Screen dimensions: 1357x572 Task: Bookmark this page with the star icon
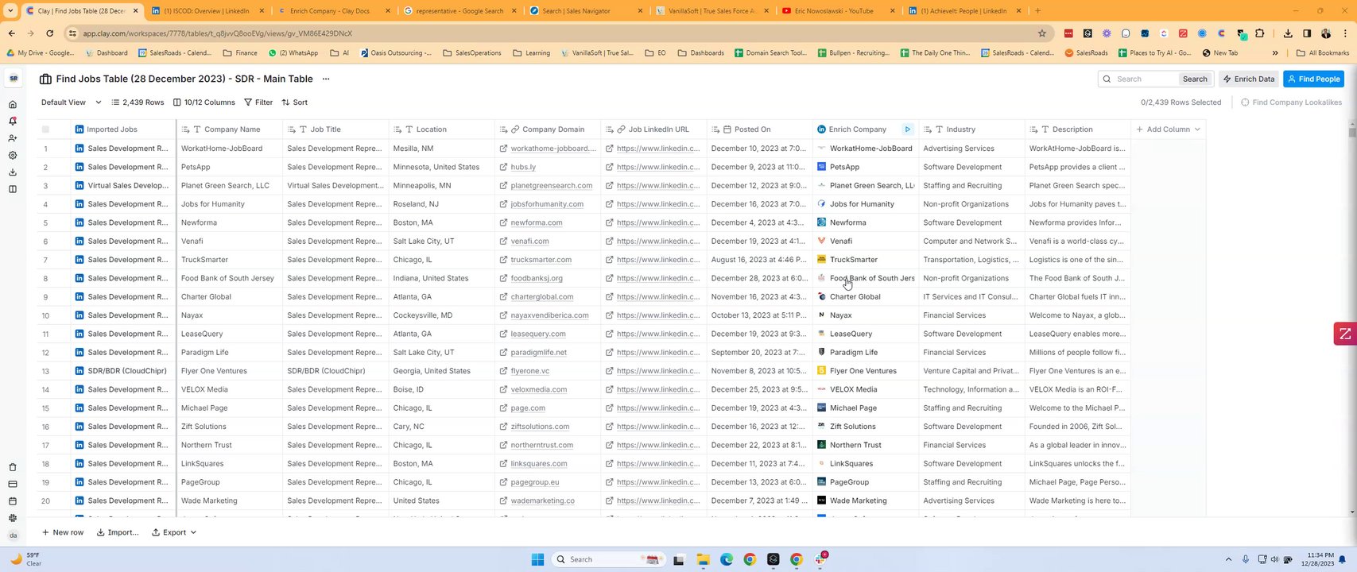1042,33
